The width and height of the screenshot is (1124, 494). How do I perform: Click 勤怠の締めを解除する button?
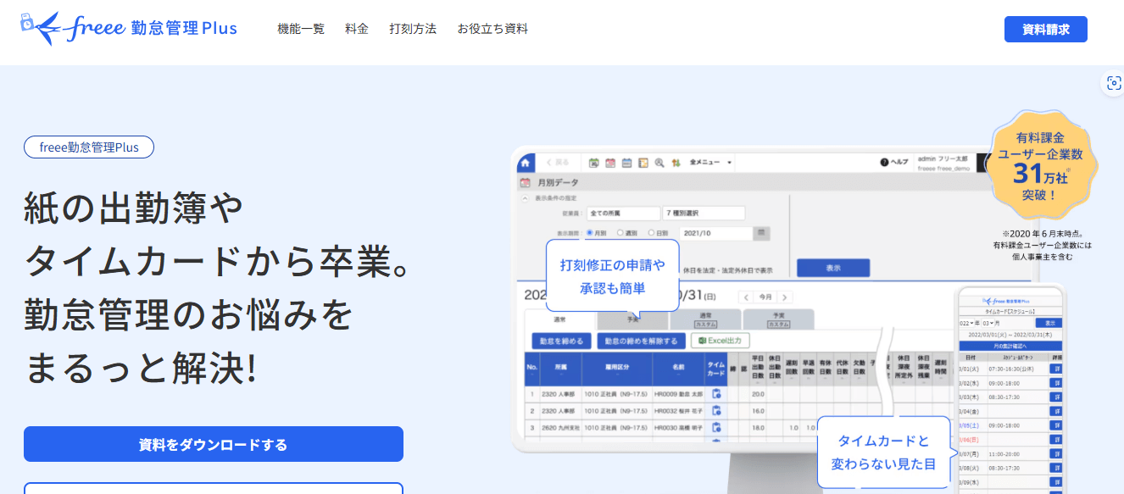[x=641, y=341]
